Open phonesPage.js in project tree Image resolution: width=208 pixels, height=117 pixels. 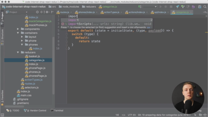click(38, 76)
